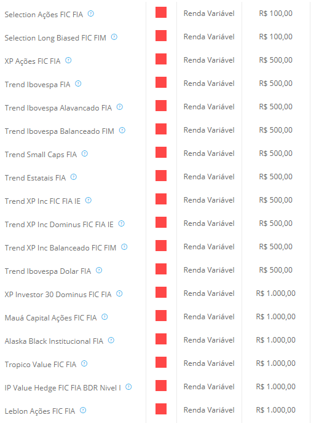Screen dimensions: 311x423
Task: Open info icon for Trend Estatais FIA
Action: [73, 177]
